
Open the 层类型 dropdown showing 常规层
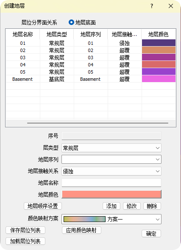pos(111,148)
